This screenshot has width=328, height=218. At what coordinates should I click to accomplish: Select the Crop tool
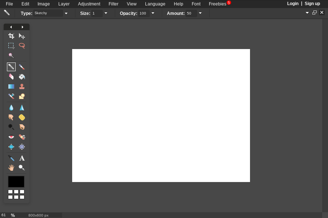point(11,36)
